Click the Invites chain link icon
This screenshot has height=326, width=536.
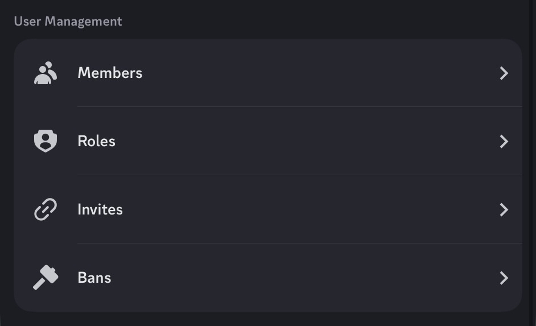coord(46,209)
